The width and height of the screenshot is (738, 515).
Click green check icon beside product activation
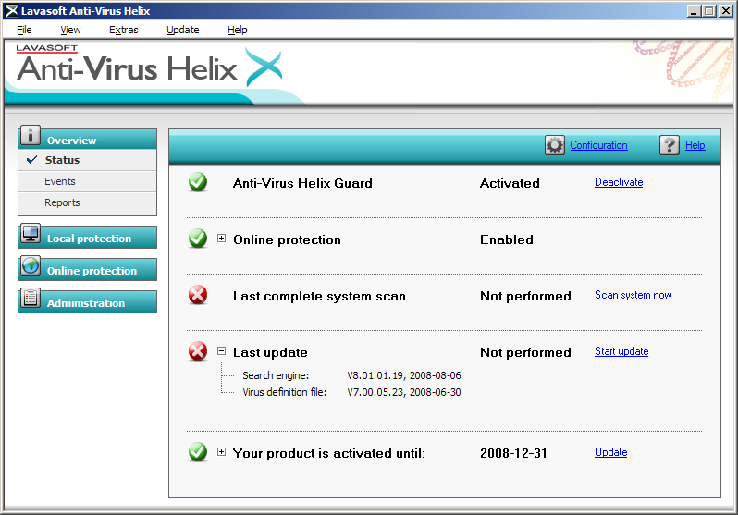[198, 452]
